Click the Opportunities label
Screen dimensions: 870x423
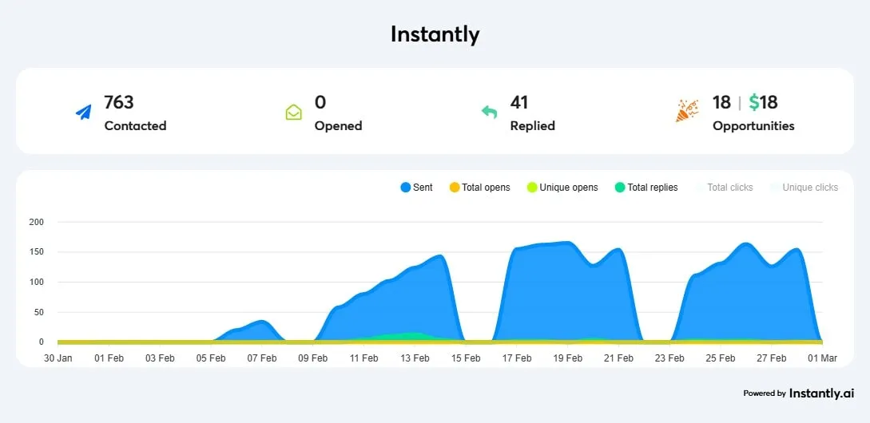(x=753, y=126)
